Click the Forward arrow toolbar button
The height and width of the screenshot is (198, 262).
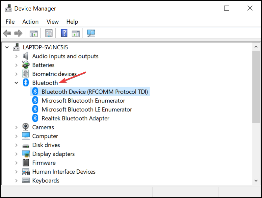(18, 33)
